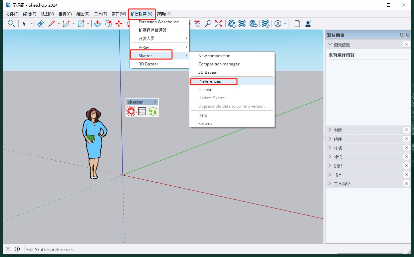Click the info circle status bar icon

17,249
